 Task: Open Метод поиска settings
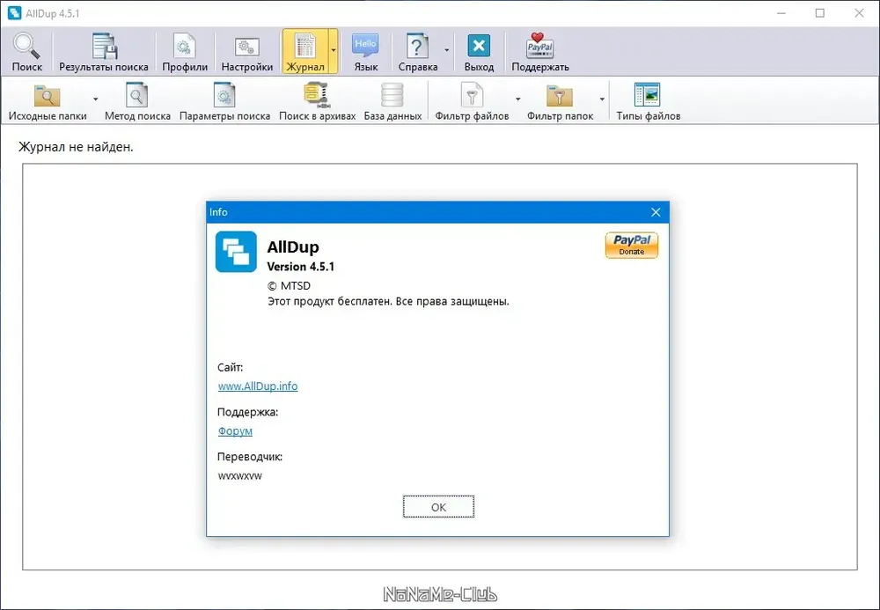(x=137, y=101)
